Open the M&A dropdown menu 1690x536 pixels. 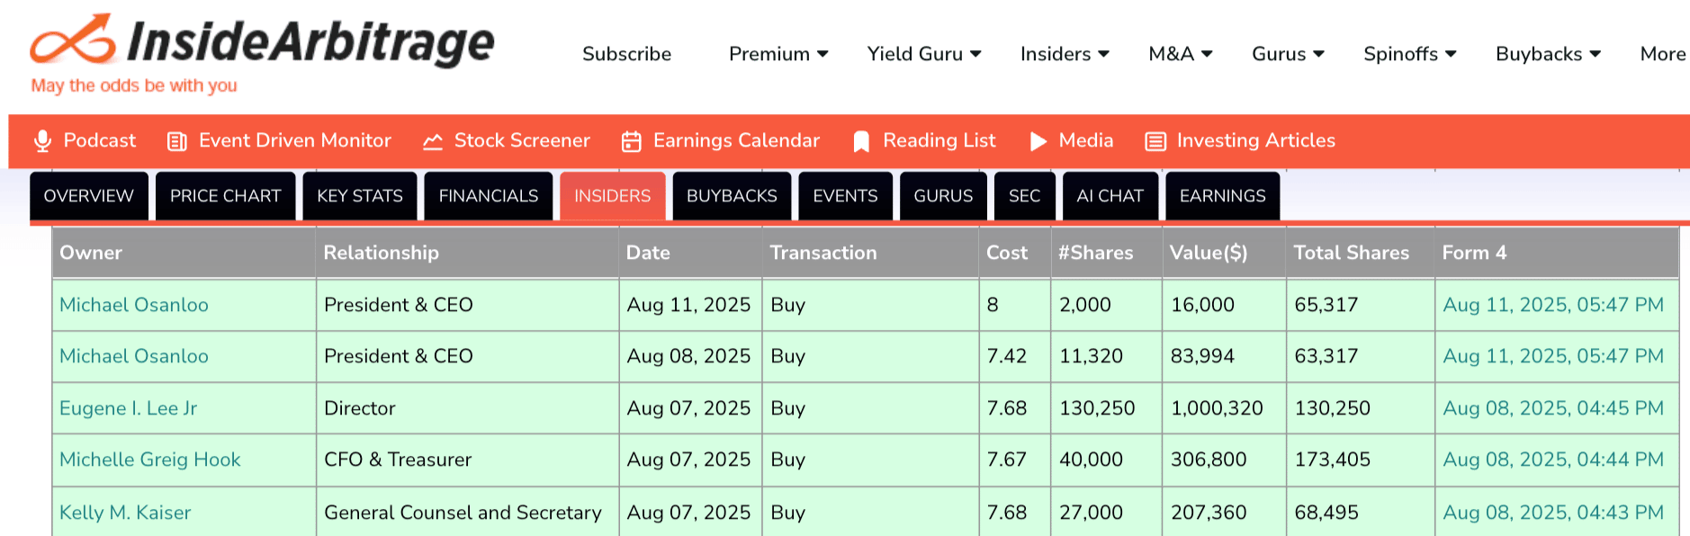click(1180, 54)
